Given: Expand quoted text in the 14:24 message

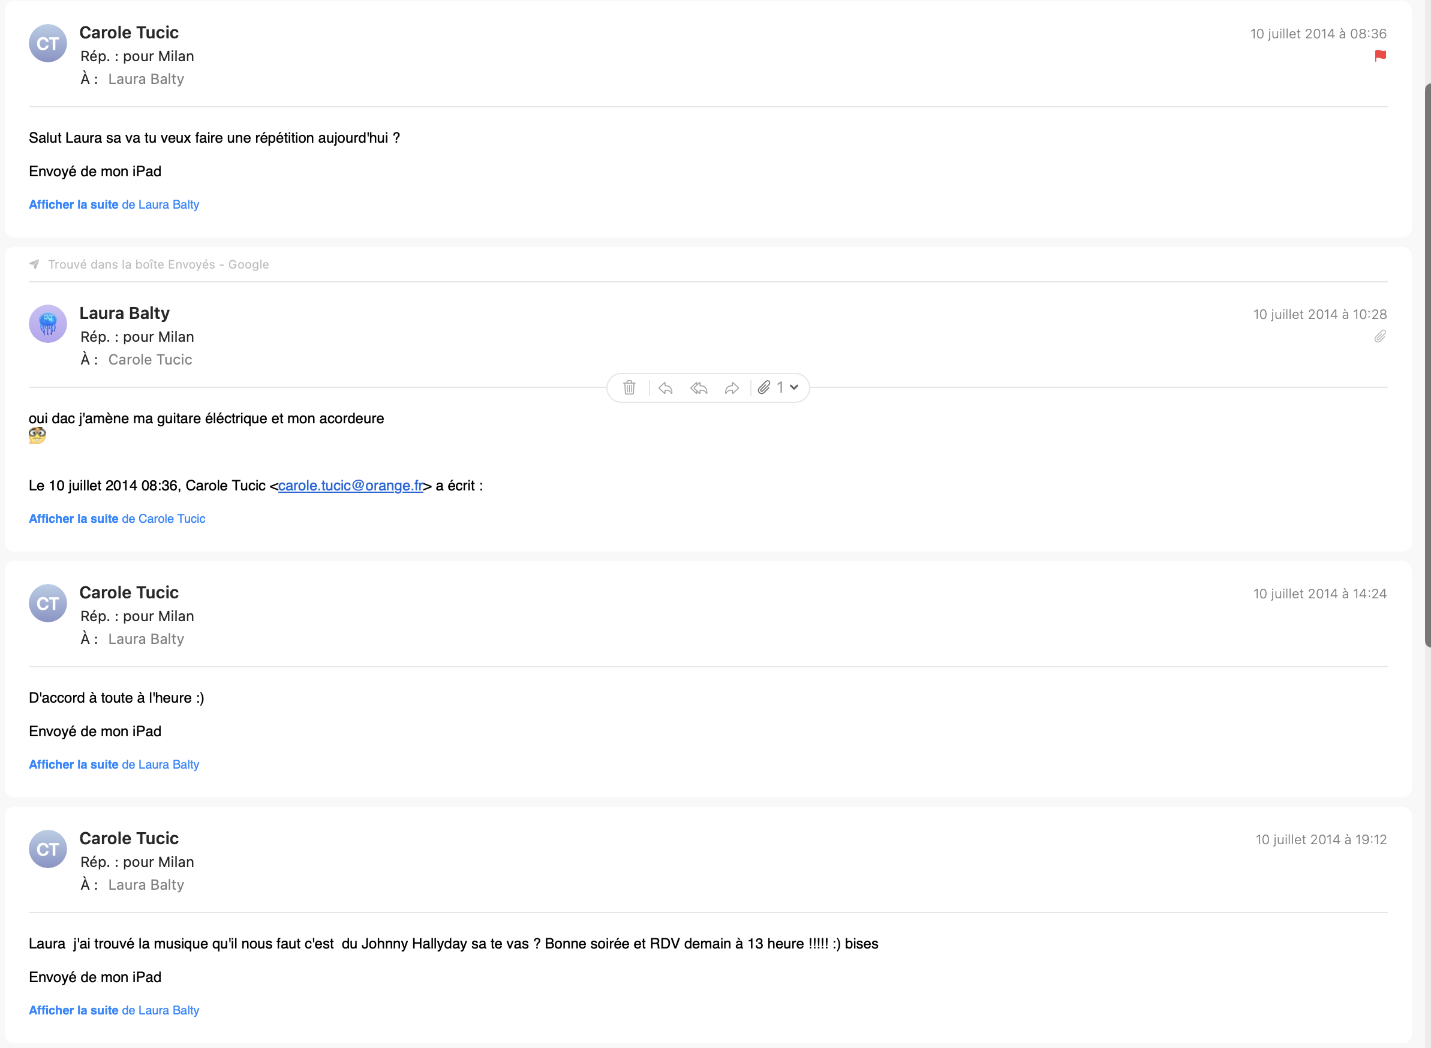Looking at the screenshot, I should pyautogui.click(x=113, y=764).
